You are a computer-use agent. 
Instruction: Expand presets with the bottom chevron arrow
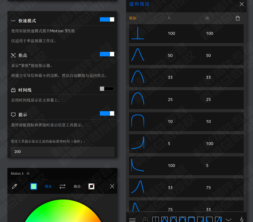[228, 220]
